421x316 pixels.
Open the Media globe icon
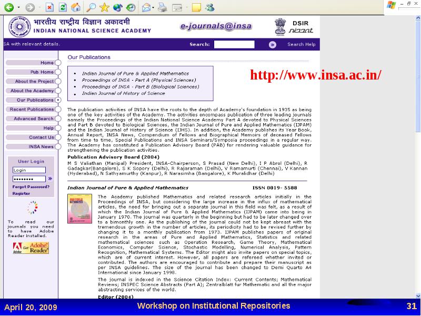117,7
